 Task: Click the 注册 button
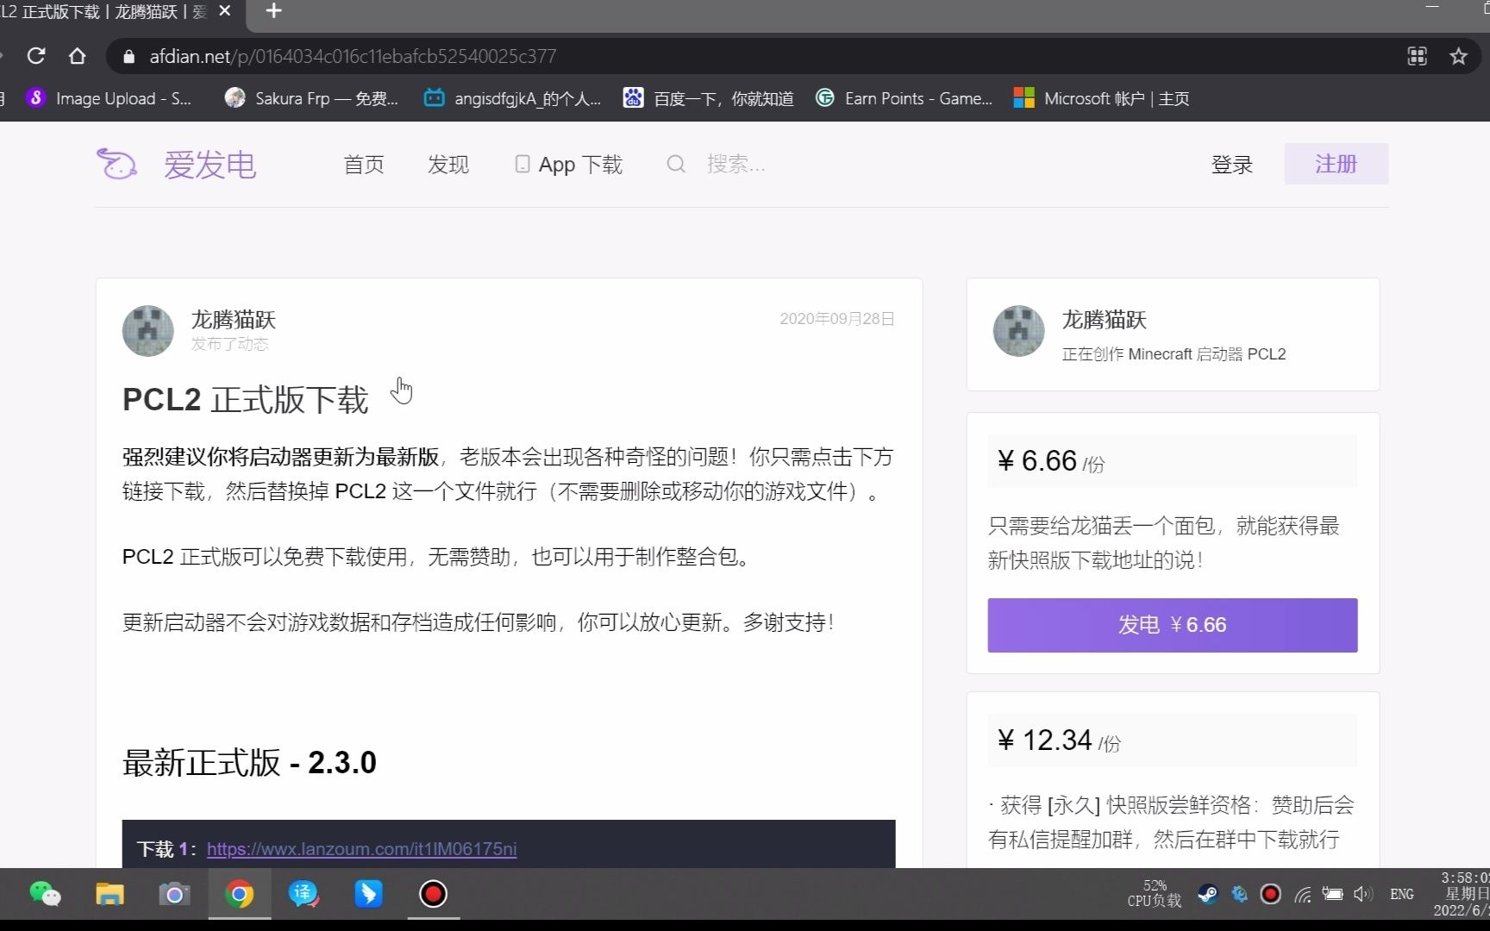[1336, 164]
